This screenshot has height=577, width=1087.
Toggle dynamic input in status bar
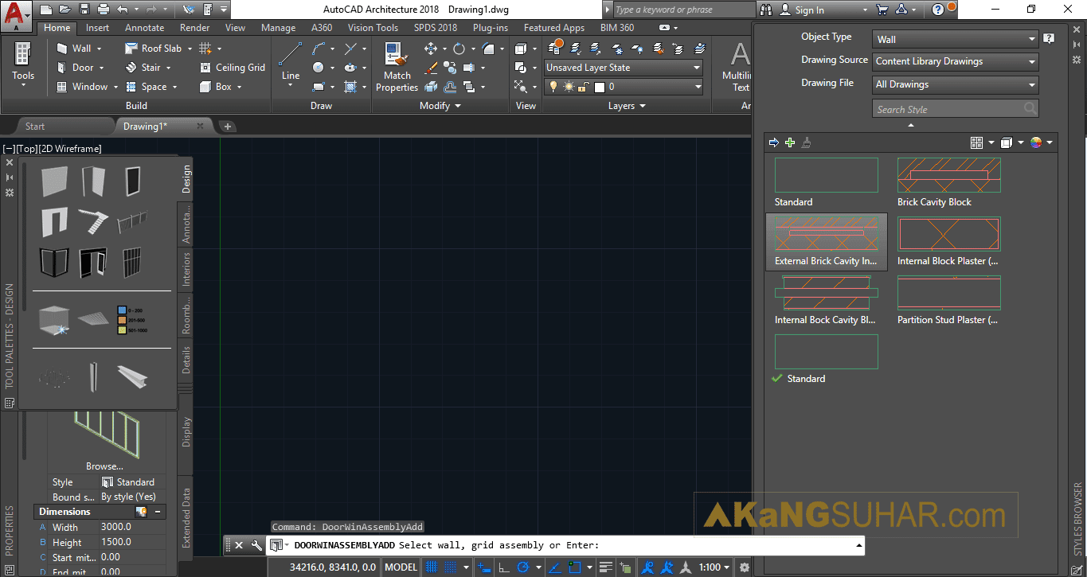pos(483,567)
